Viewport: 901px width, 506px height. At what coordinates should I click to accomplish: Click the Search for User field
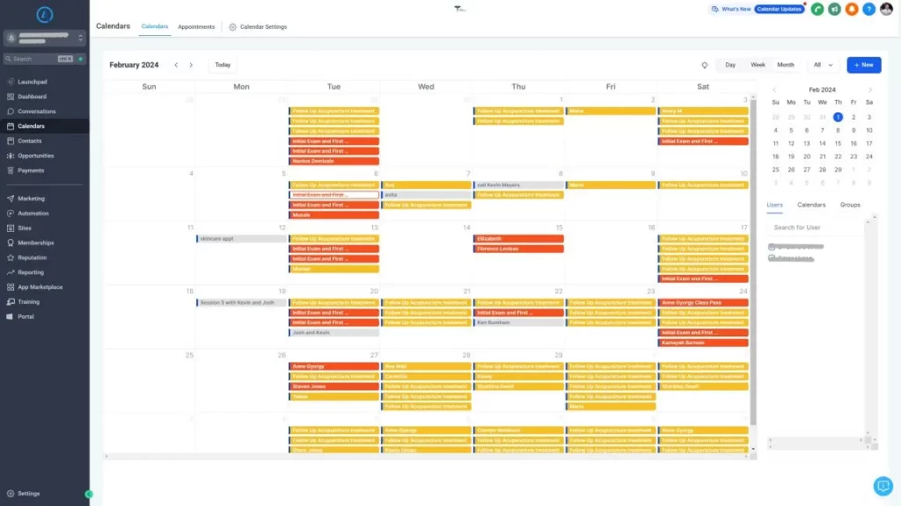pyautogui.click(x=814, y=228)
